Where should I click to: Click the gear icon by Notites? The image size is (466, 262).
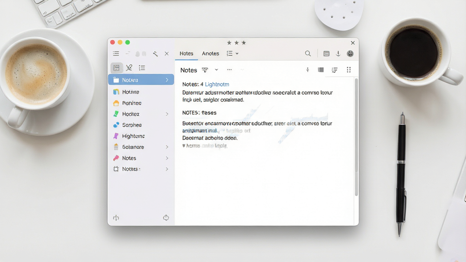point(116,169)
